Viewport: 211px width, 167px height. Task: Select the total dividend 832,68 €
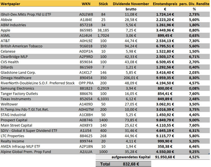[x=131, y=164]
